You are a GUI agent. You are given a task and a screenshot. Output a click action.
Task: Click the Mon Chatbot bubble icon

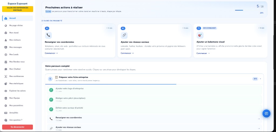pyautogui.click(x=6, y=69)
